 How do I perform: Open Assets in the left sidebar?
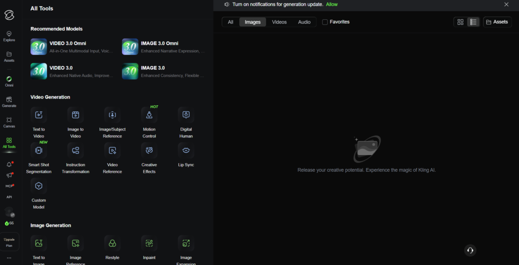tap(9, 57)
